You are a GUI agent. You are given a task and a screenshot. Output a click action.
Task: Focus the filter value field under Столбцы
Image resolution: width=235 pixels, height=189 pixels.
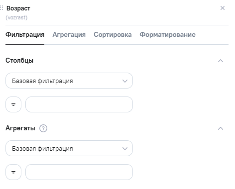(79, 104)
